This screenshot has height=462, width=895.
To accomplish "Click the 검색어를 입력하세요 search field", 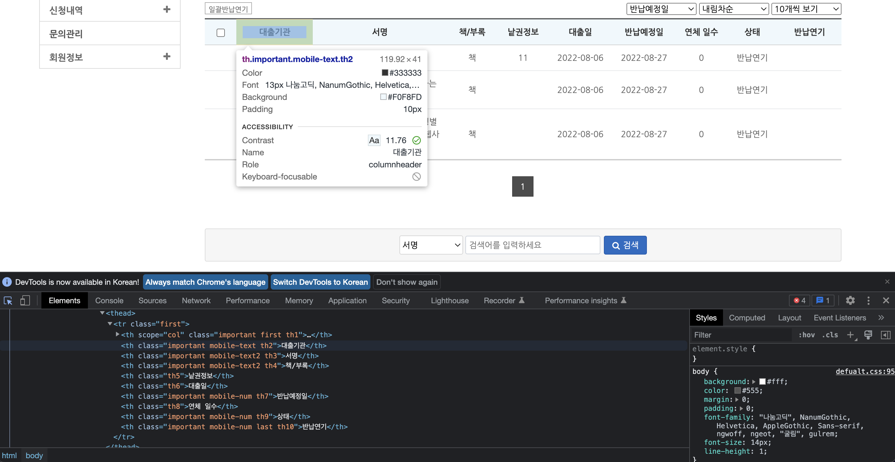I will 532,245.
